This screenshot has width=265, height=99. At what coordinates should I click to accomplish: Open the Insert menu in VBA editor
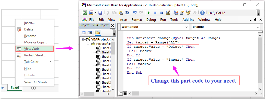pyautogui.click(x=123, y=20)
